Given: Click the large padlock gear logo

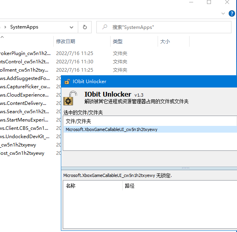Looking at the screenshot, I should (71, 98).
